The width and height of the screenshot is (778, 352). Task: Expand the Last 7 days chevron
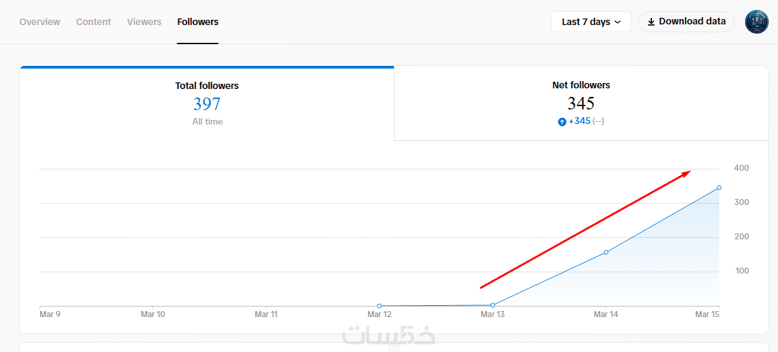[618, 22]
